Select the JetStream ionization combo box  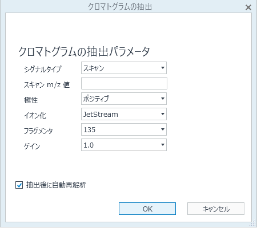click(x=124, y=114)
